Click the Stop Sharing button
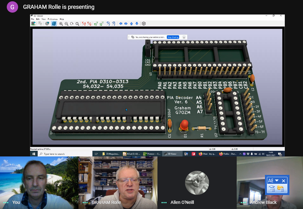303x209 pixels. 172,37
